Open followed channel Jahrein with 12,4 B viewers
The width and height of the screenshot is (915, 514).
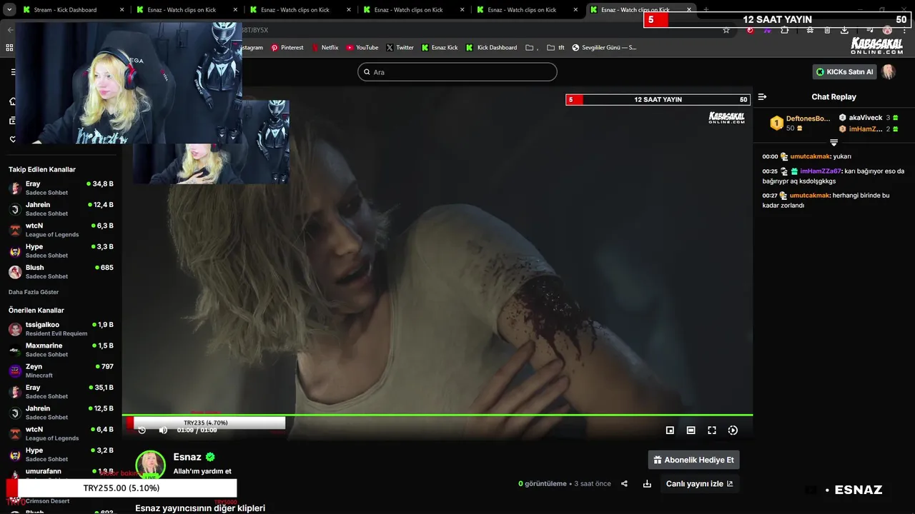tap(61, 209)
